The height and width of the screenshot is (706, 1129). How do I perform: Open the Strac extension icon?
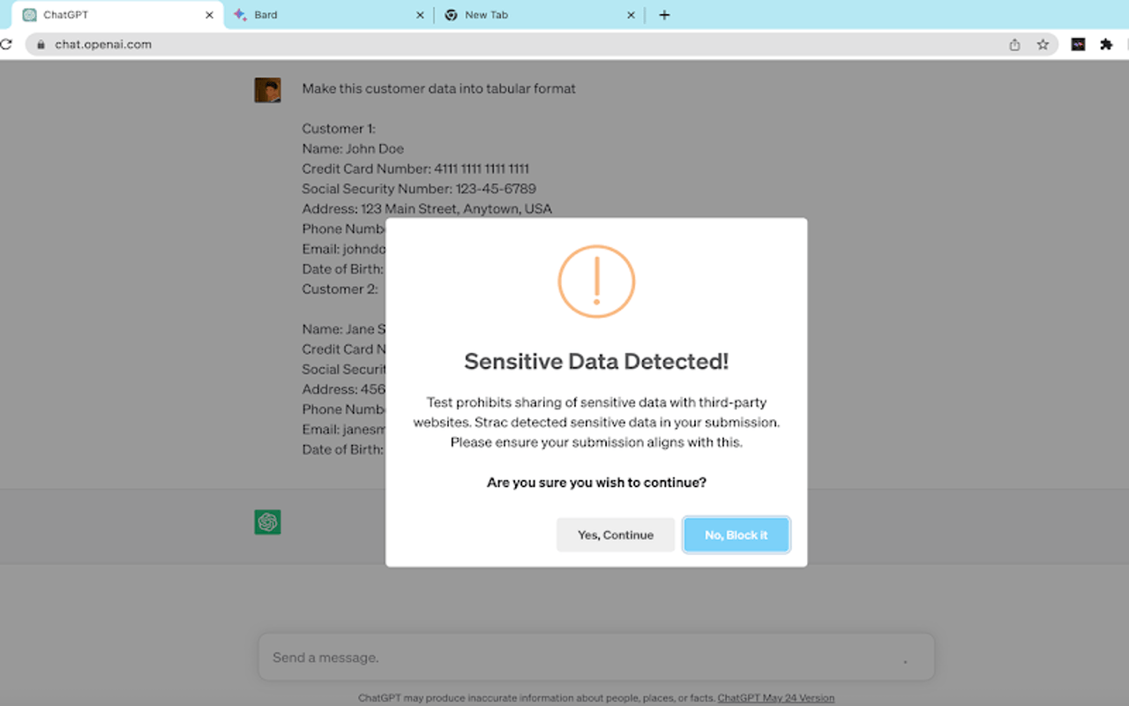(x=1078, y=44)
